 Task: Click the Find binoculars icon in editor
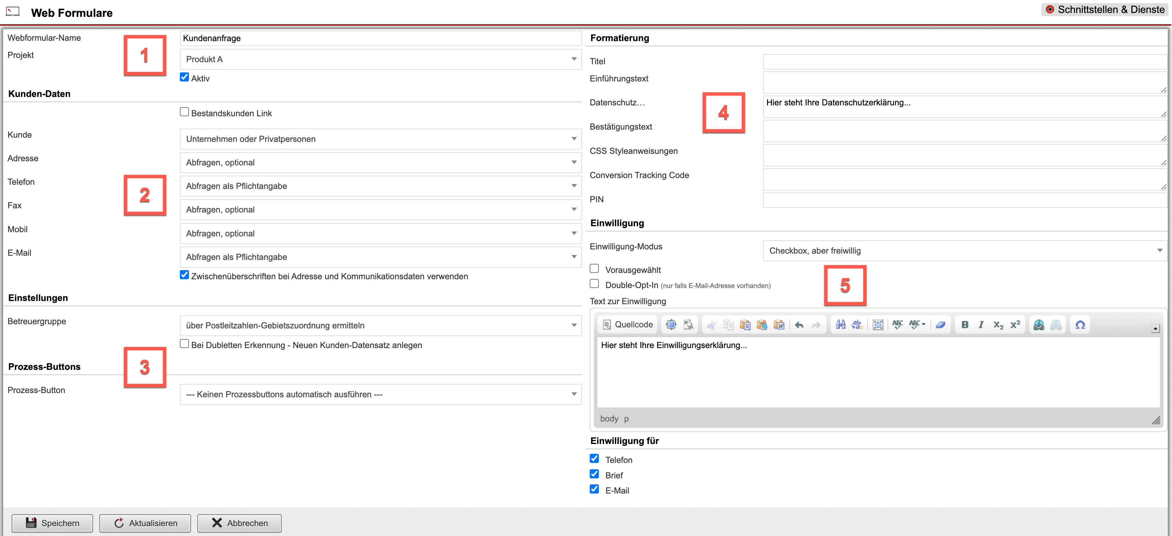tap(840, 325)
